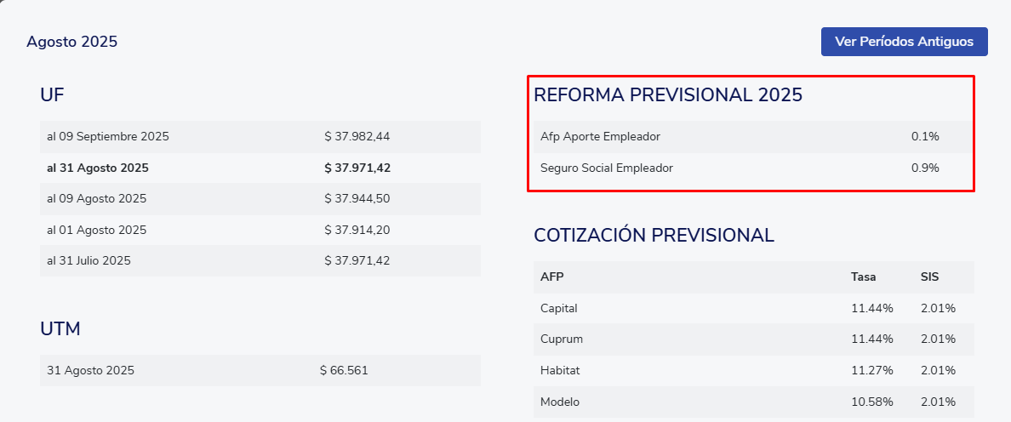Click the SIS column header

(x=930, y=277)
